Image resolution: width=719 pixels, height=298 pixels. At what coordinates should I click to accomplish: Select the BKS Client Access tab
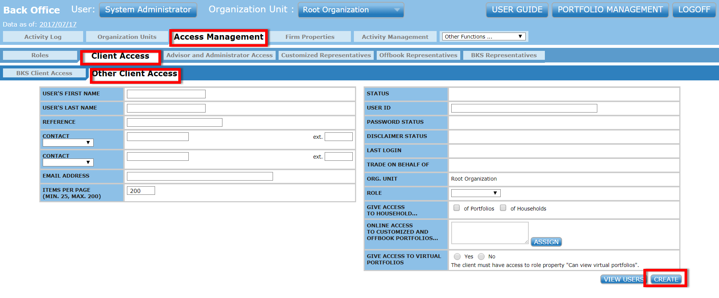(x=44, y=73)
